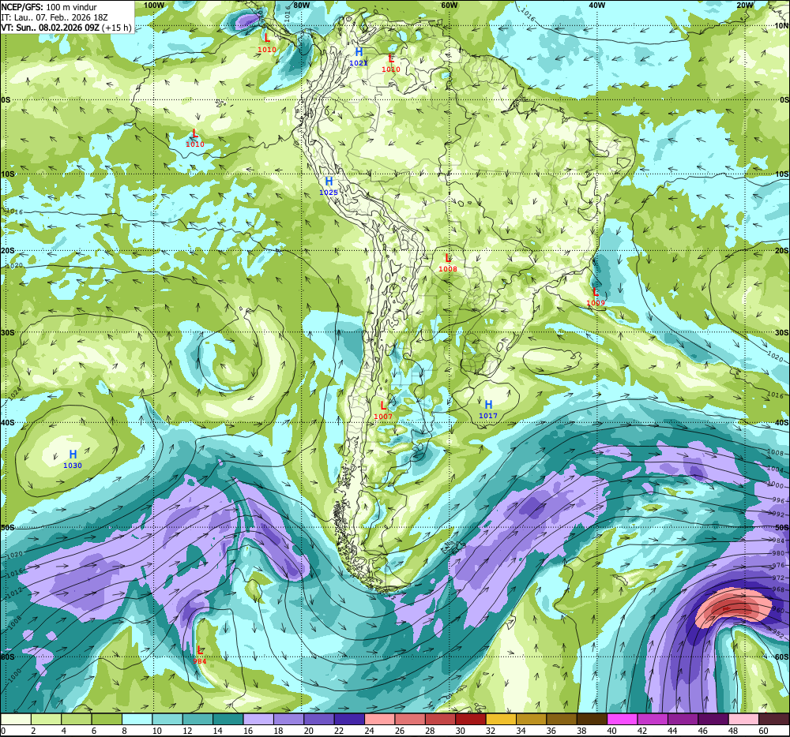
Task: Click the 60W longitude label
Action: pos(449,5)
